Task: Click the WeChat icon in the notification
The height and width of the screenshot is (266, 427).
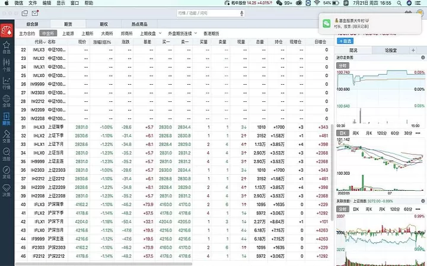Action: [x=327, y=23]
